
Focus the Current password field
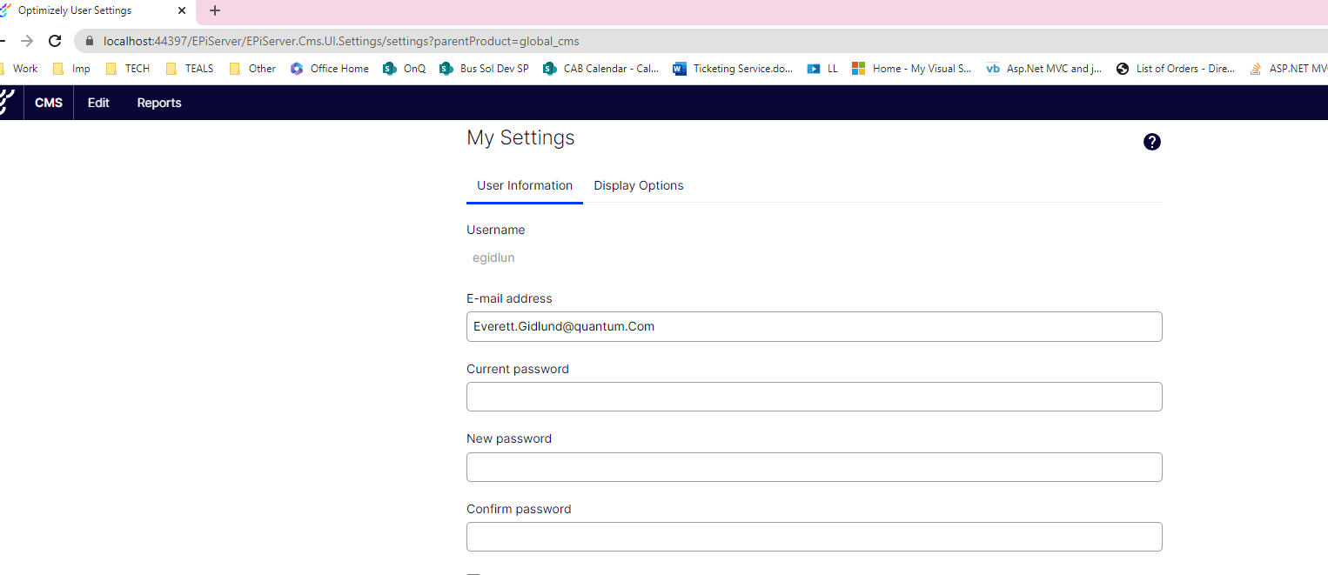coord(814,397)
